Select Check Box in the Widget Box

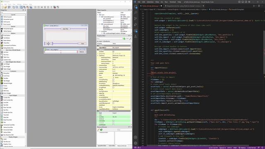coord(6,43)
